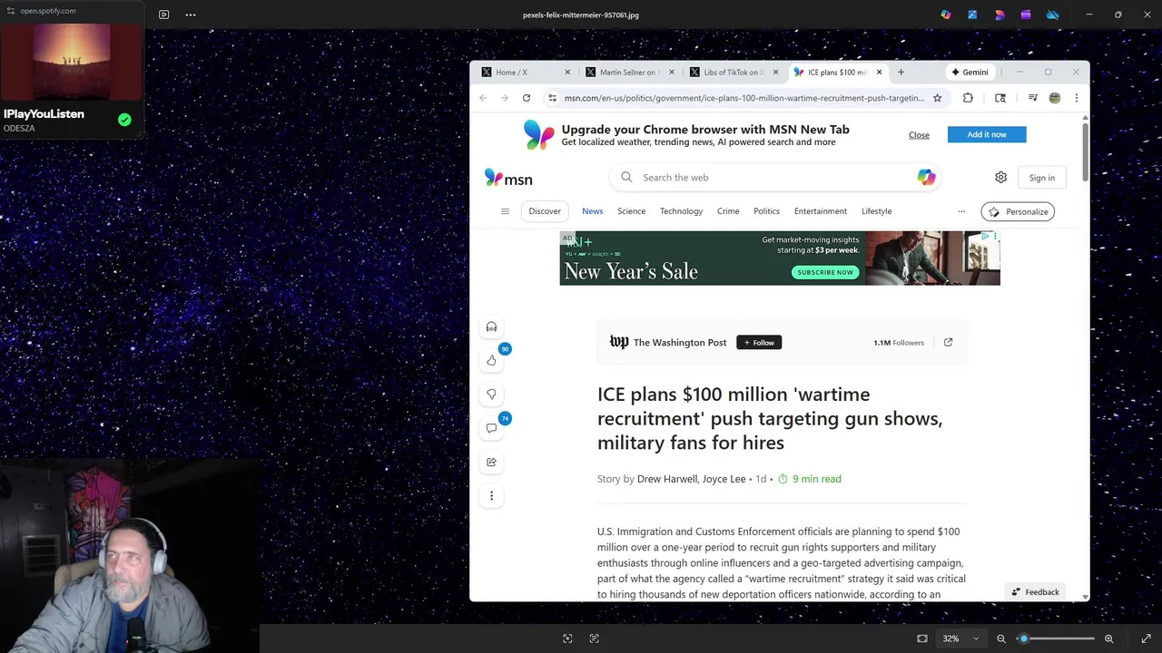Click the Chrome media control music icon
The image size is (1162, 653).
pos(1032,98)
